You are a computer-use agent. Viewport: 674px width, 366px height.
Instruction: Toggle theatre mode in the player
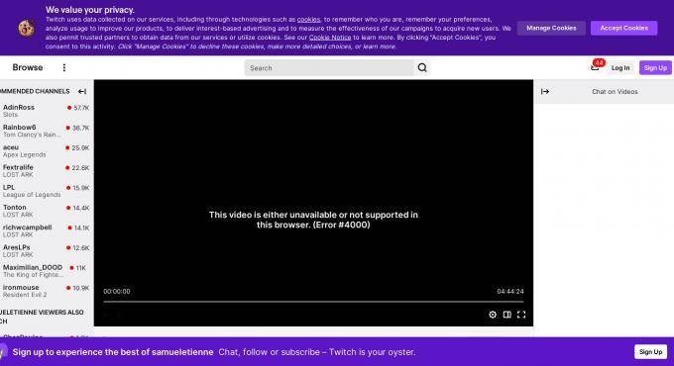[507, 315]
